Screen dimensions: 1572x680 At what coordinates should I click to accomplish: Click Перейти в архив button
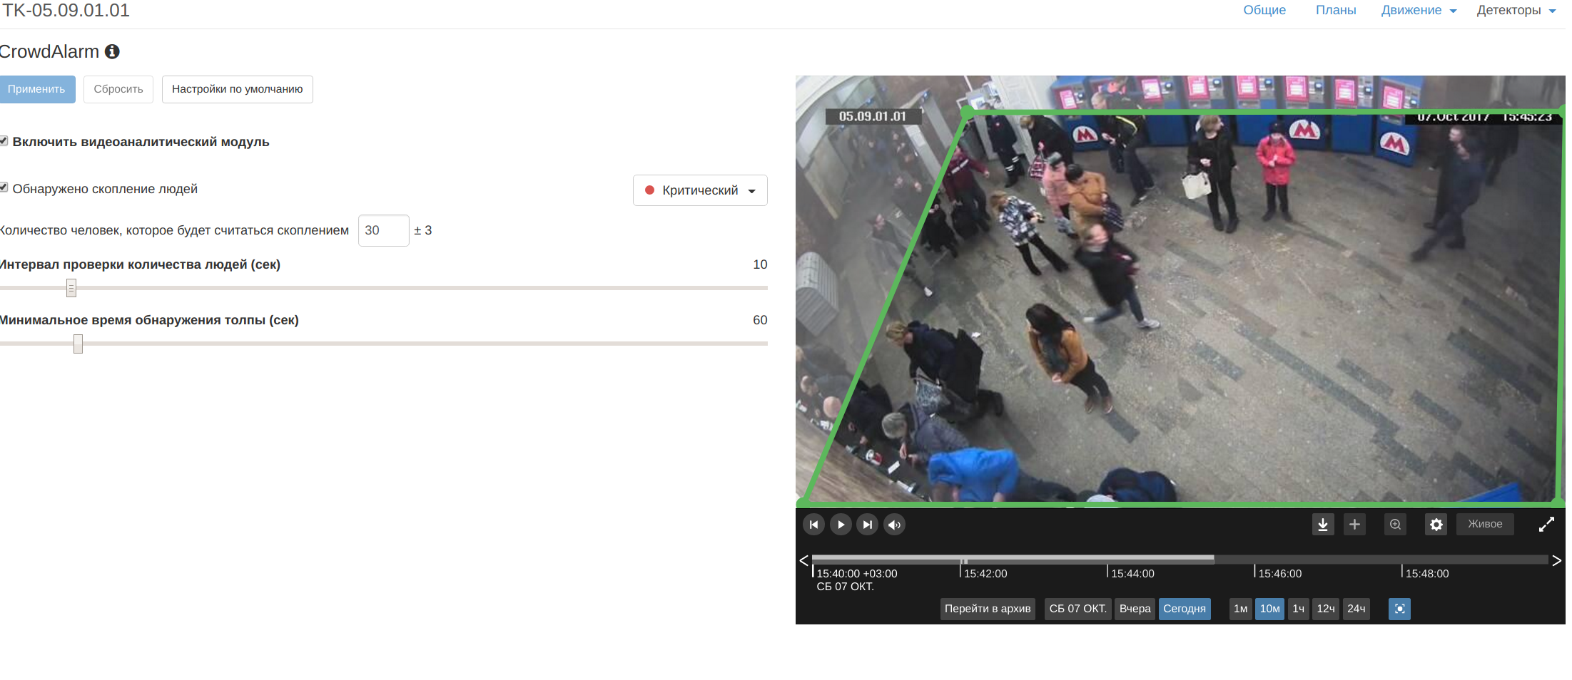pyautogui.click(x=988, y=609)
